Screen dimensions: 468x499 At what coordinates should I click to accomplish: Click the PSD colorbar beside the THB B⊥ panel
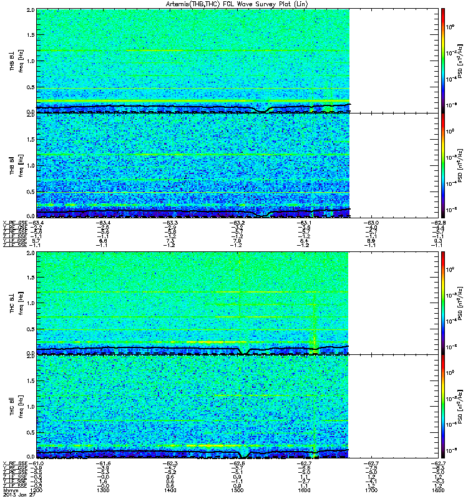click(x=443, y=61)
